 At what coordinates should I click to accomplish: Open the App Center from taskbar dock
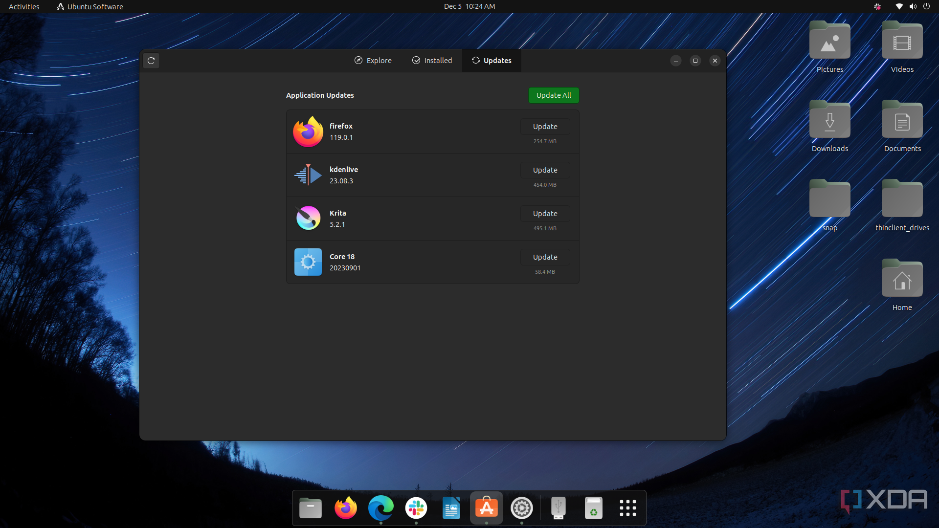click(x=486, y=508)
